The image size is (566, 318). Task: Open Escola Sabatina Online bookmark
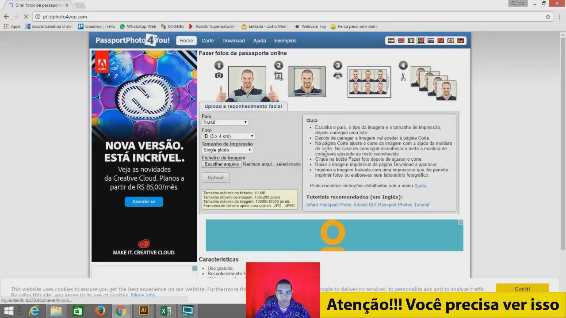tap(49, 26)
